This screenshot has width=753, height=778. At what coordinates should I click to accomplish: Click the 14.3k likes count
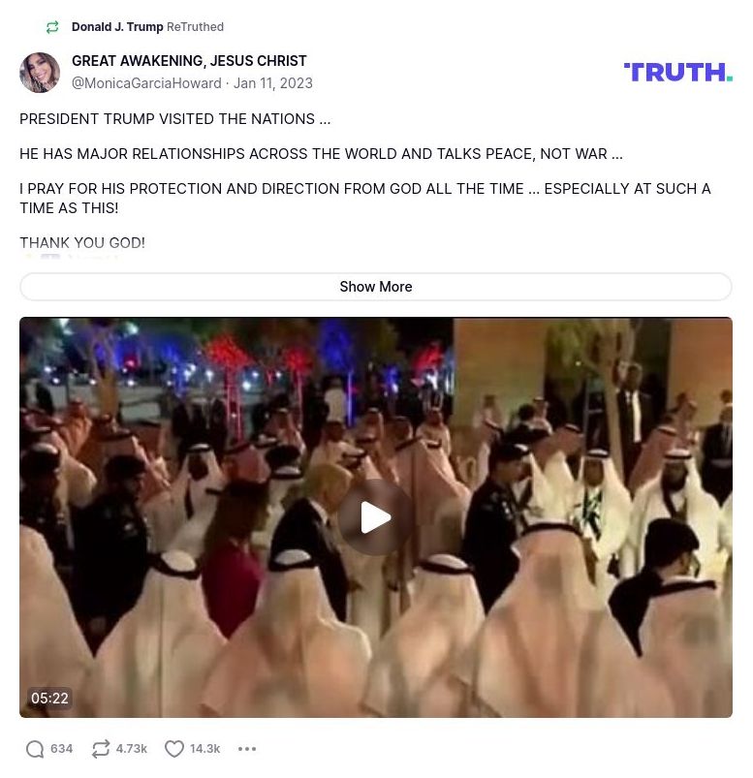point(205,749)
